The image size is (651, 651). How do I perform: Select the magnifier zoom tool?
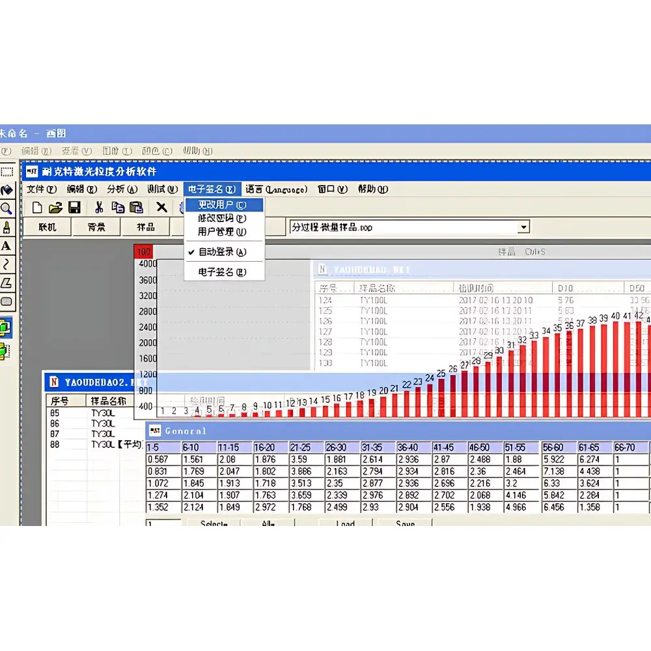click(x=7, y=206)
